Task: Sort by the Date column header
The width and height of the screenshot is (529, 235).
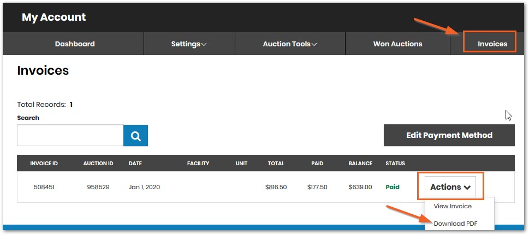Action: point(135,163)
